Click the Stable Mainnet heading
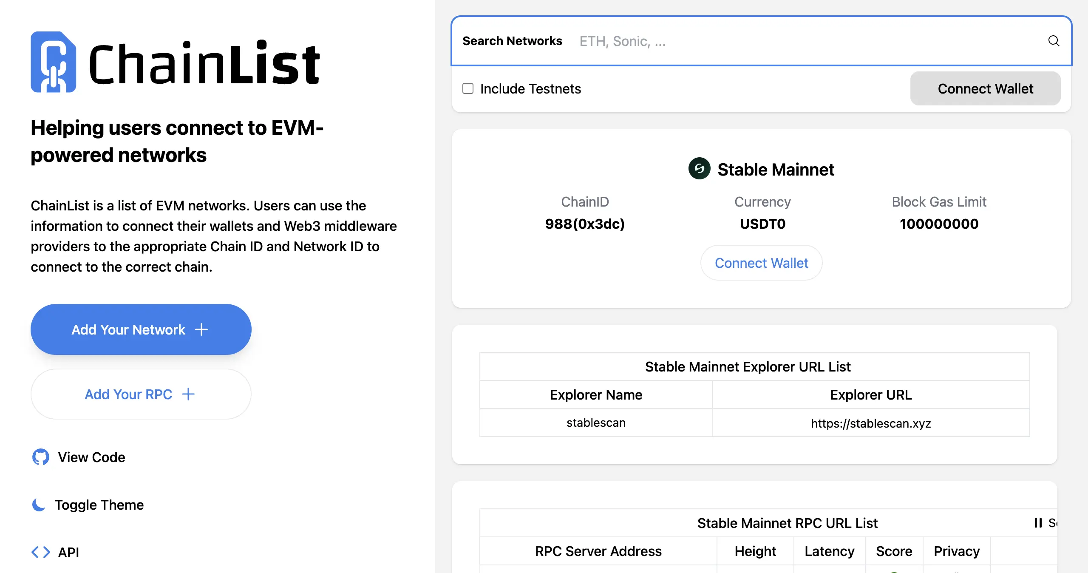Viewport: 1088px width, 573px height. [776, 169]
